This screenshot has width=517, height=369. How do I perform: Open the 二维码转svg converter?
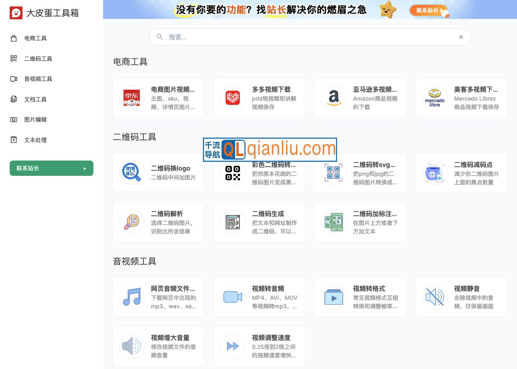tap(360, 173)
